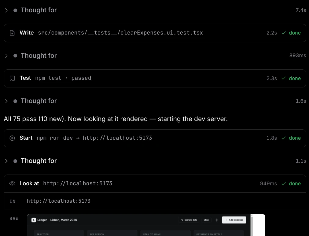The image size is (309, 236).
Task: Click the IN row URL http://localhost:5173
Action: (58, 201)
